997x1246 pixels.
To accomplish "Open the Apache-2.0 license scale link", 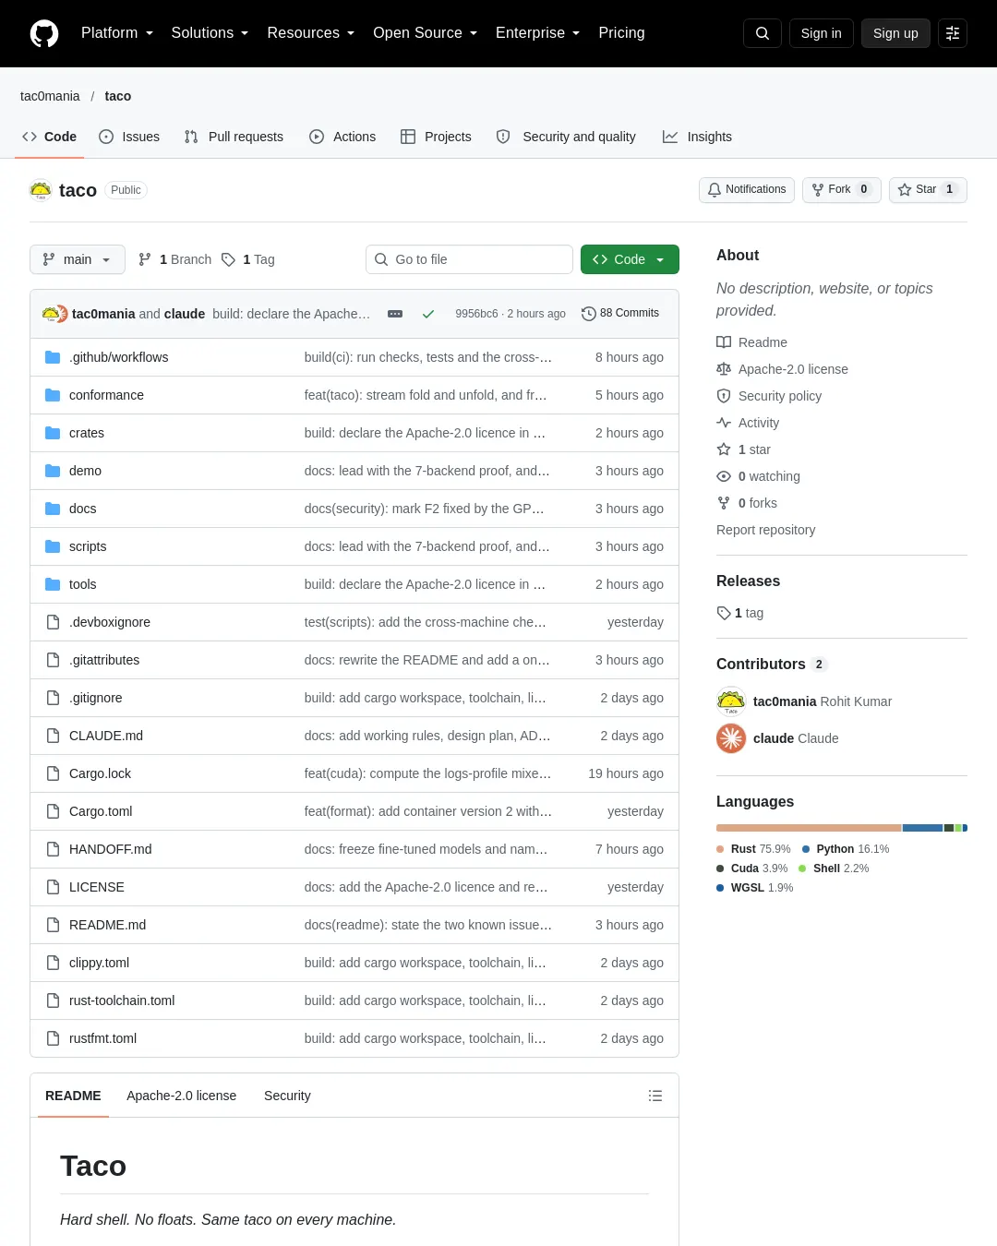I will click(x=783, y=369).
